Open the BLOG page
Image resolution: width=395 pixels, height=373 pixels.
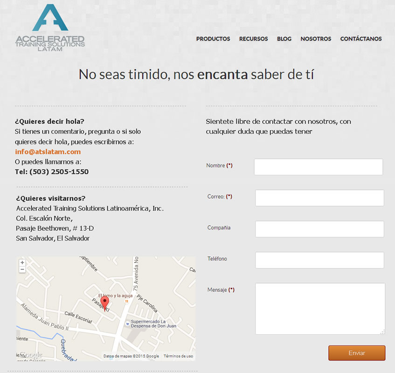click(284, 39)
